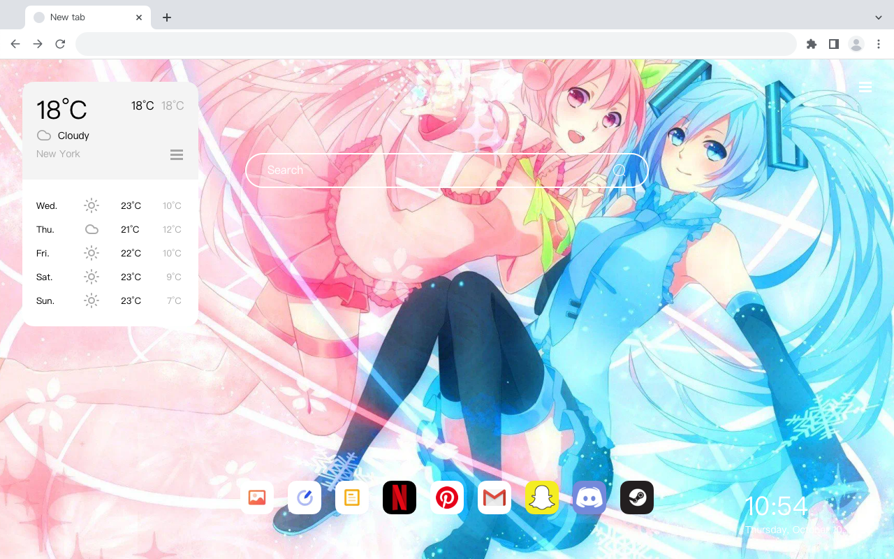This screenshot has width=894, height=559.
Task: Open the Discord shortcut
Action: 589,498
